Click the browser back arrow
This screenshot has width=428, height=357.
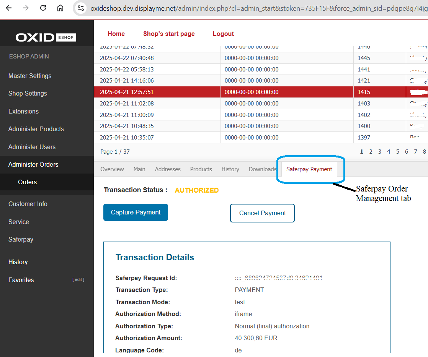click(x=8, y=7)
